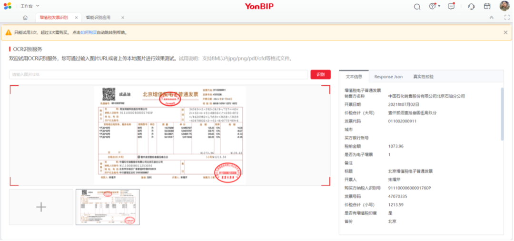
Task: Dismiss the trial warning banner
Action: click(x=505, y=32)
